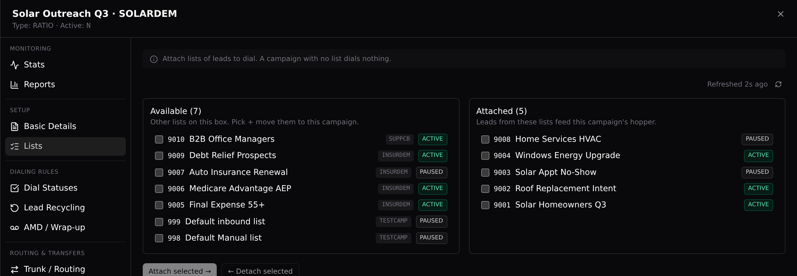Click the TESTCAMP tag on Default Manual list
797x276 pixels.
coord(393,238)
